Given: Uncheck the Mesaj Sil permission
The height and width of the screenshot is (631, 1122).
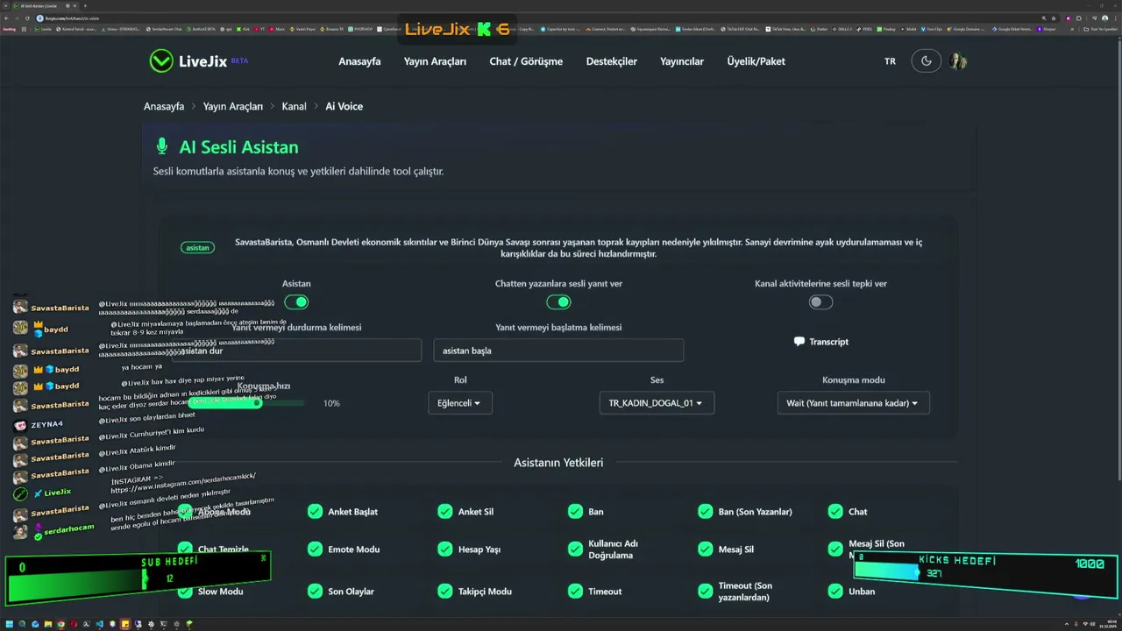Looking at the screenshot, I should 706,549.
